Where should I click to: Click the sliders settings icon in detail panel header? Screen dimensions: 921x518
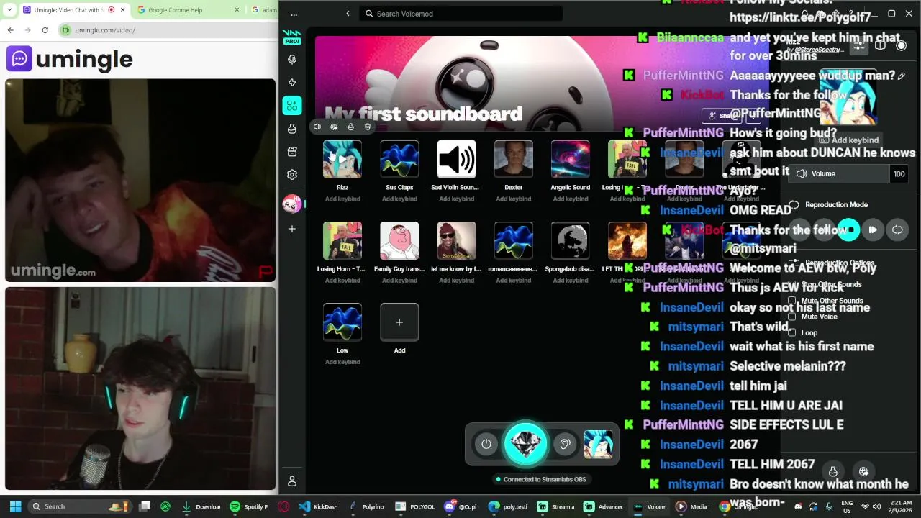(x=859, y=45)
